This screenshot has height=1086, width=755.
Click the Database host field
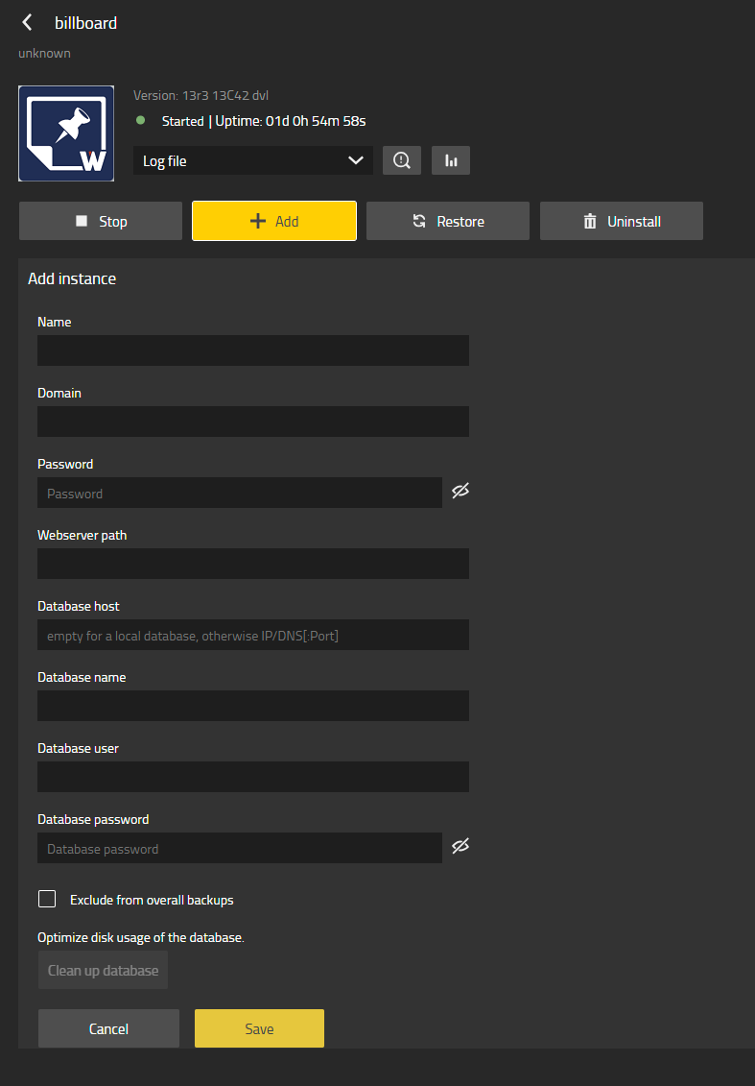[x=253, y=635]
